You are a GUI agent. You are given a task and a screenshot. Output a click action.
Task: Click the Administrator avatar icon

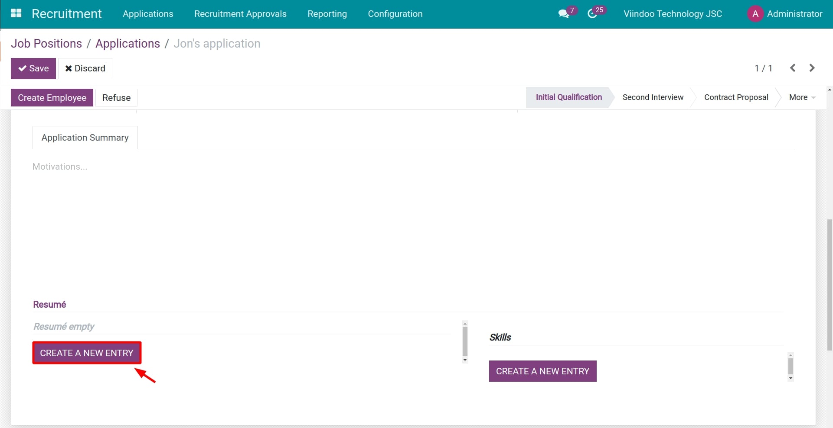[755, 14]
